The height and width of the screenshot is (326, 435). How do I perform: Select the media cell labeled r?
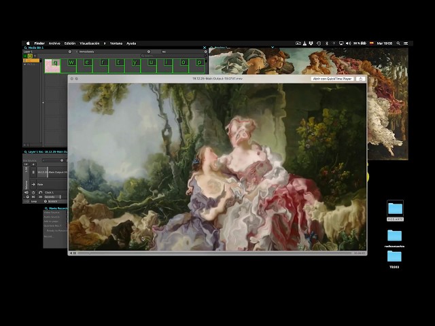click(101, 66)
